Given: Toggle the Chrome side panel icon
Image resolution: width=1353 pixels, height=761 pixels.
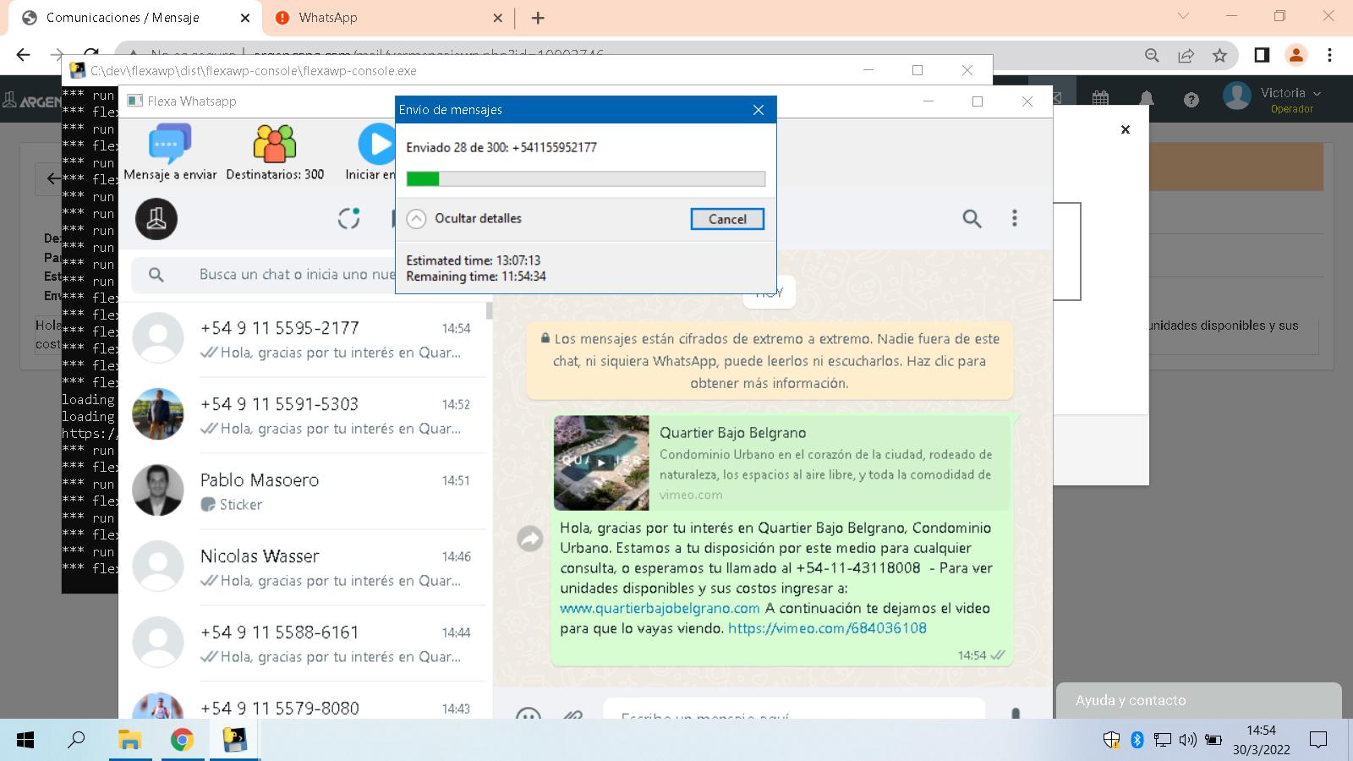Looking at the screenshot, I should click(1262, 55).
